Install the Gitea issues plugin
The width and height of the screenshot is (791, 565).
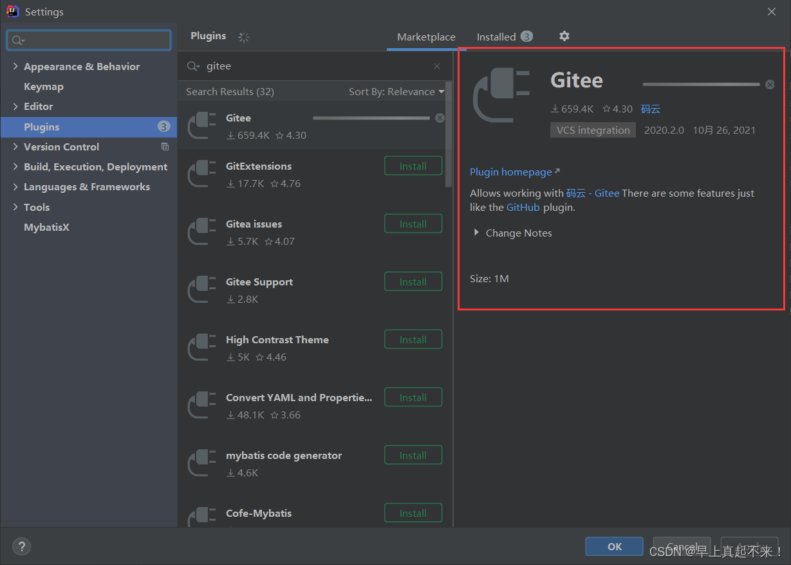tap(413, 224)
